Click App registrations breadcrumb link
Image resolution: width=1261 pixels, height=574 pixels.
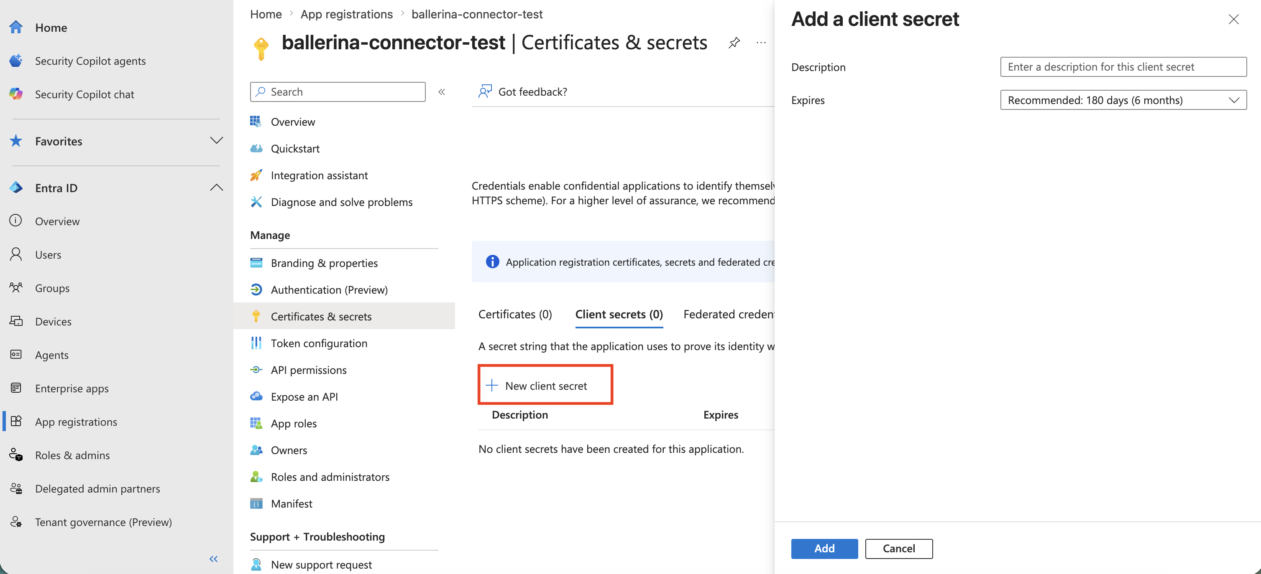pyautogui.click(x=347, y=14)
